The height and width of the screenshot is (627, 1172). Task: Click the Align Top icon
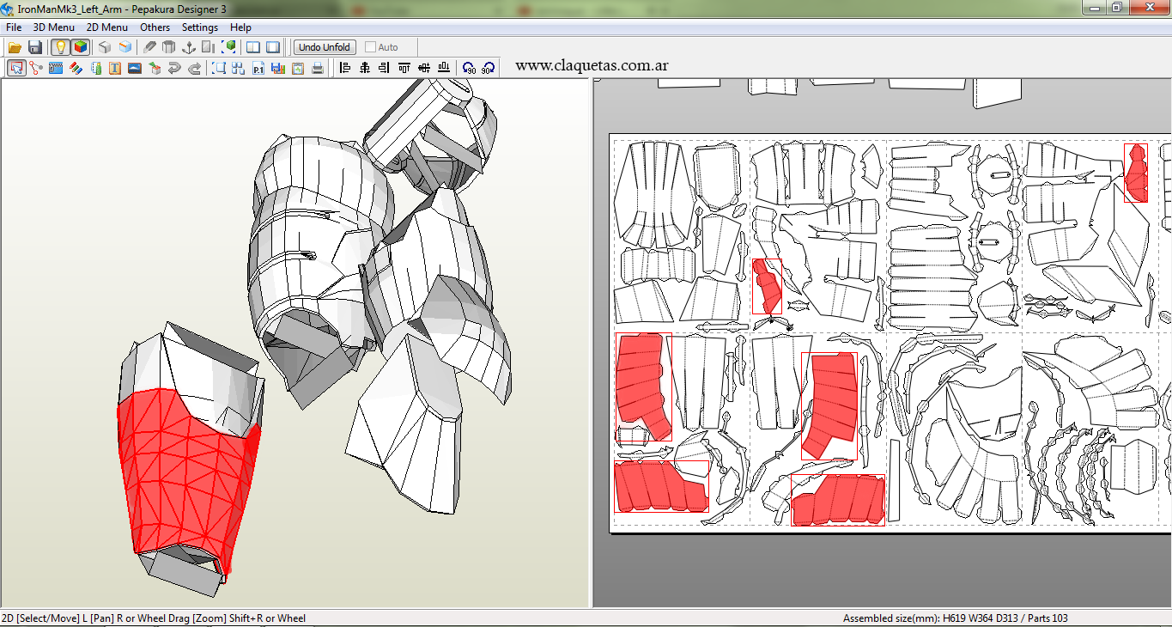click(404, 68)
